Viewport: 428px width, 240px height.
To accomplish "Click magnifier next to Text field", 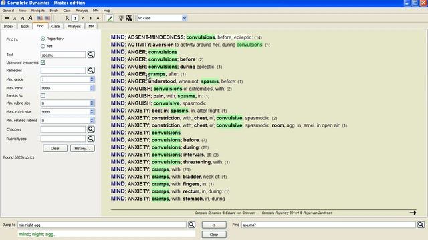I will [91, 55].
